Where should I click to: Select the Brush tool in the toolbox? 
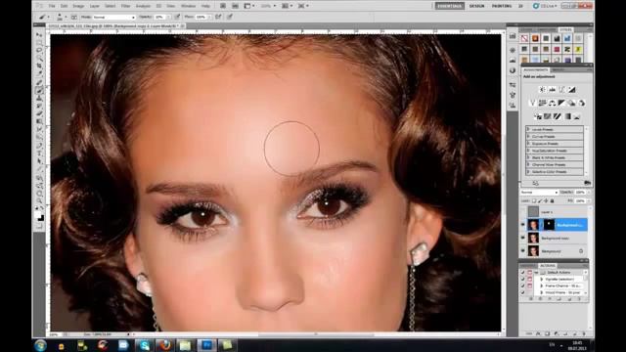39,91
